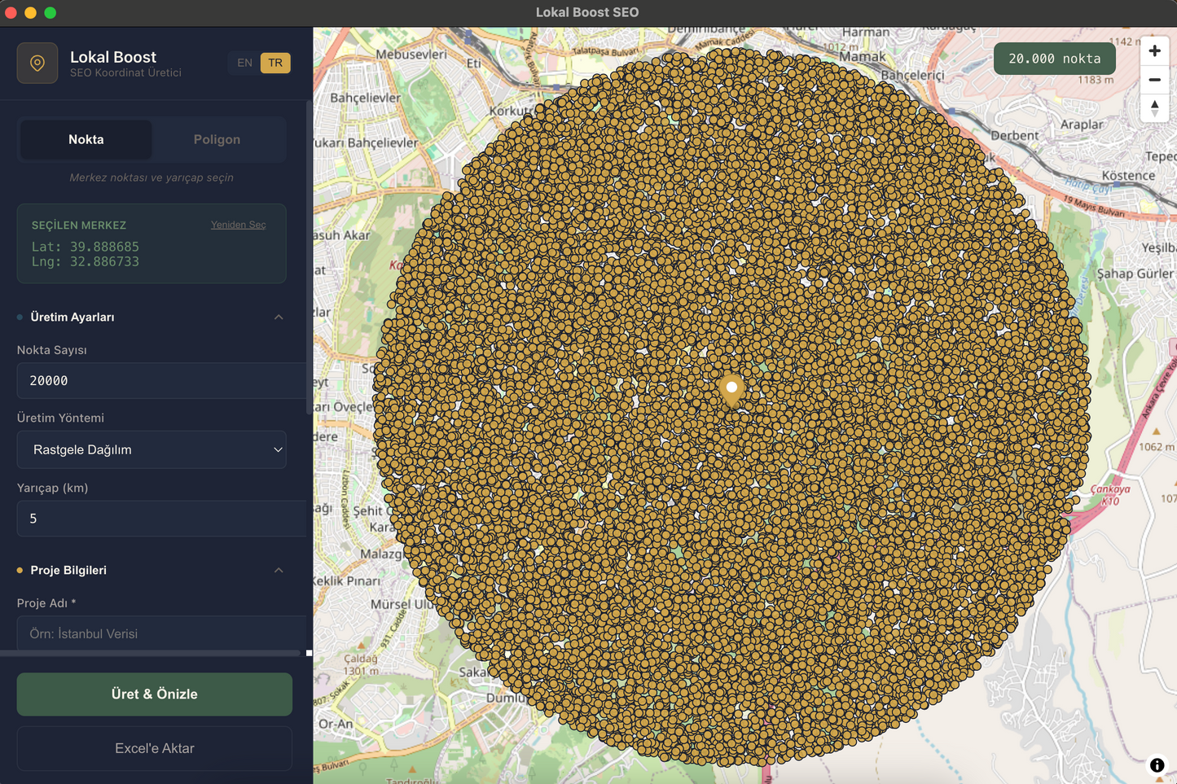Collapse the Üretim Ayarları section
The width and height of the screenshot is (1177, 784).
(279, 317)
